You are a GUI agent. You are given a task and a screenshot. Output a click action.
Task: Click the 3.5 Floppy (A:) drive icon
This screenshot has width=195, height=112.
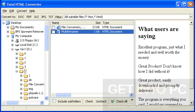click(17, 40)
